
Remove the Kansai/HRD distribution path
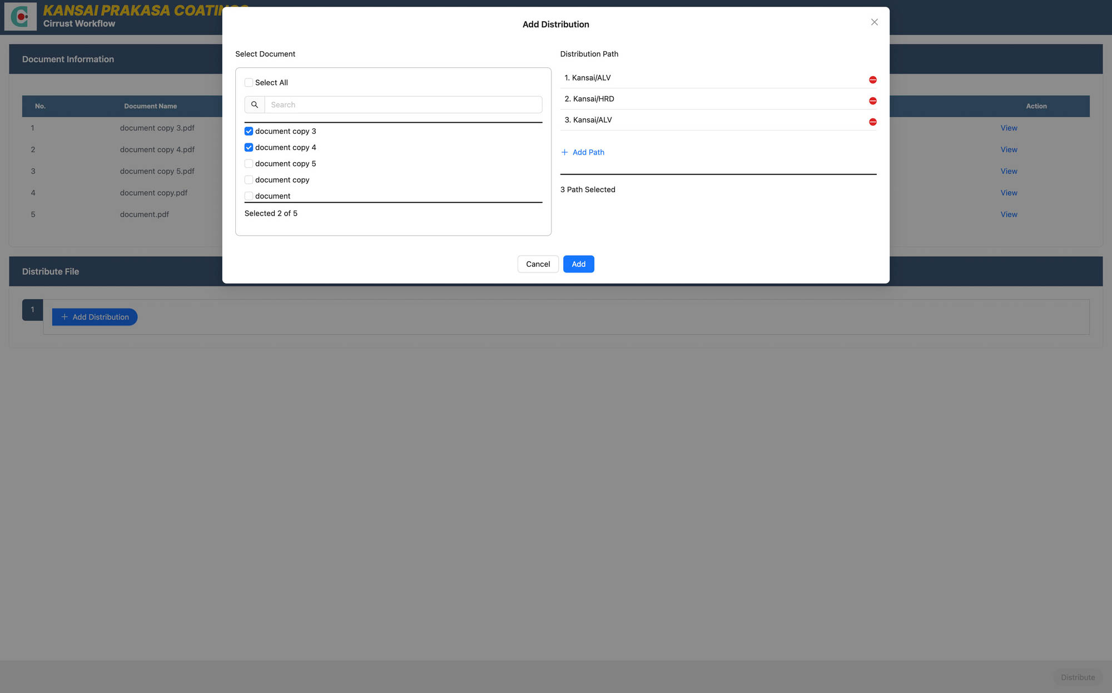coord(872,101)
